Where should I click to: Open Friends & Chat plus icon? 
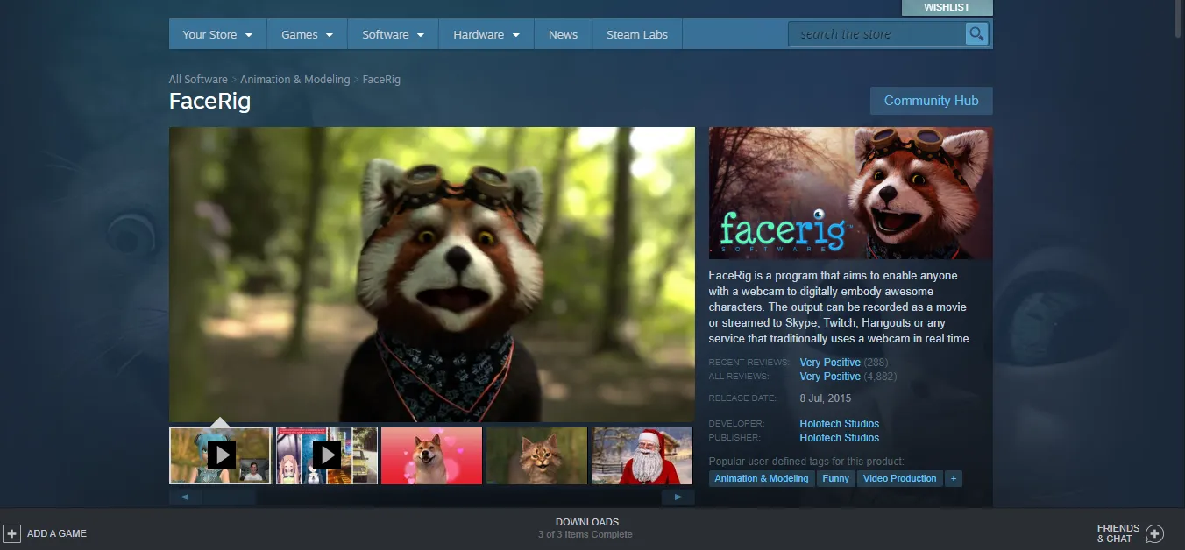(1154, 533)
